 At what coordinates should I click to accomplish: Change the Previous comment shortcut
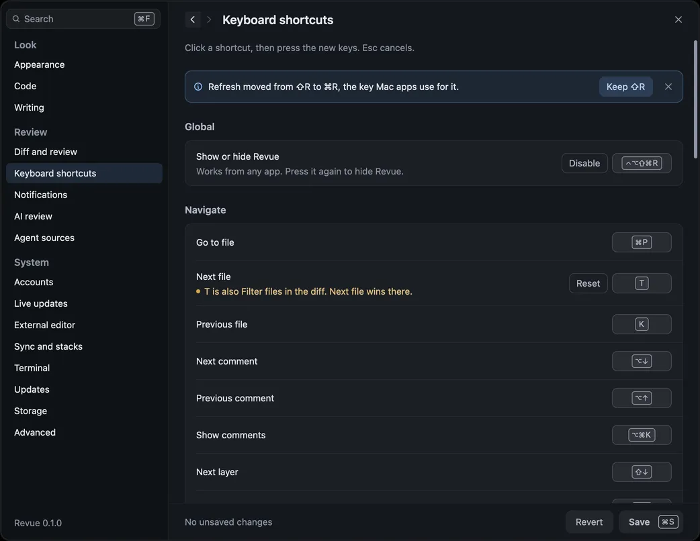[642, 398]
